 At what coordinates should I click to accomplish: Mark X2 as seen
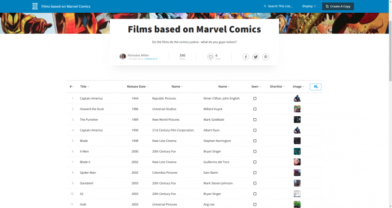[x=255, y=194]
